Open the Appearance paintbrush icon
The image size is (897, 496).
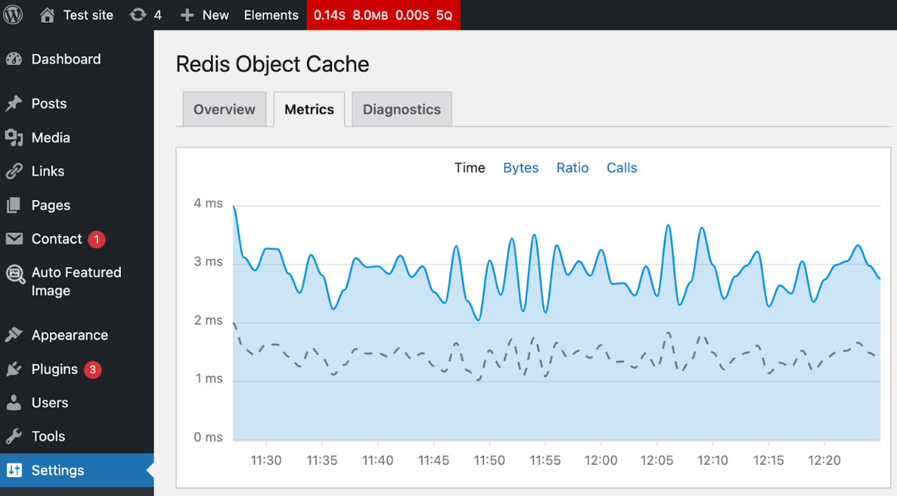point(14,336)
